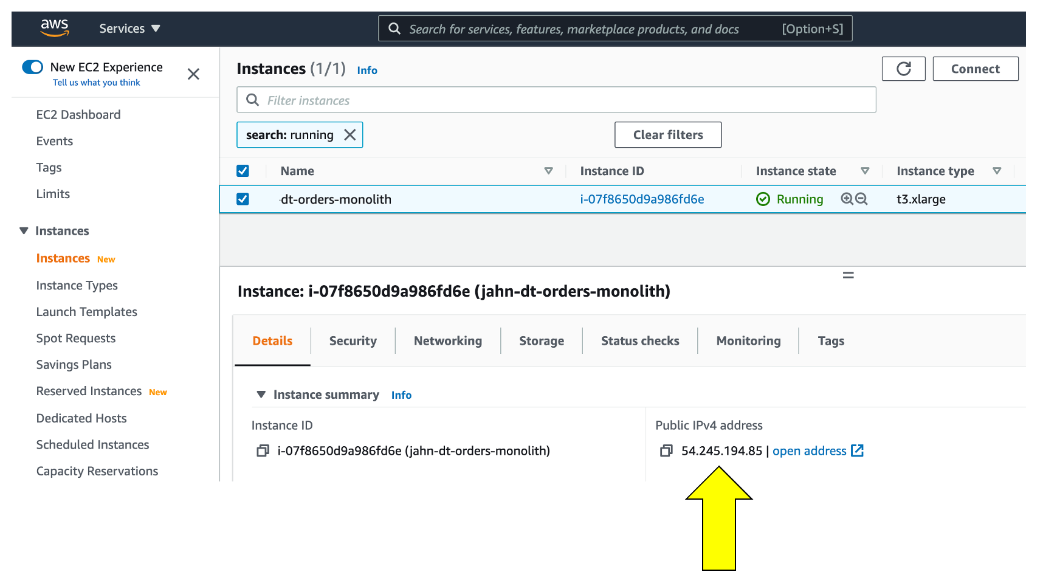The height and width of the screenshot is (586, 1043).
Task: Open the Networking tab
Action: [448, 341]
